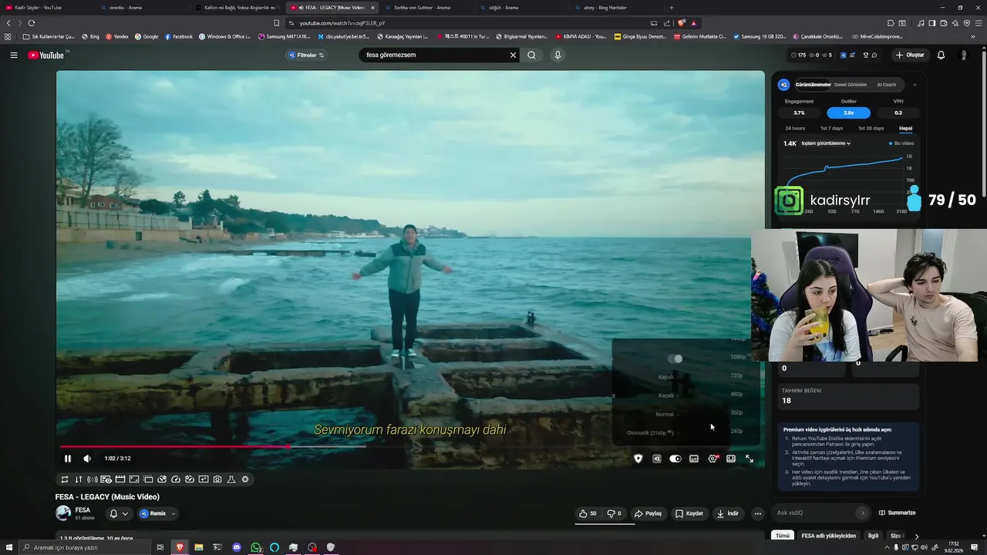Select the Tümü chip

point(782,536)
